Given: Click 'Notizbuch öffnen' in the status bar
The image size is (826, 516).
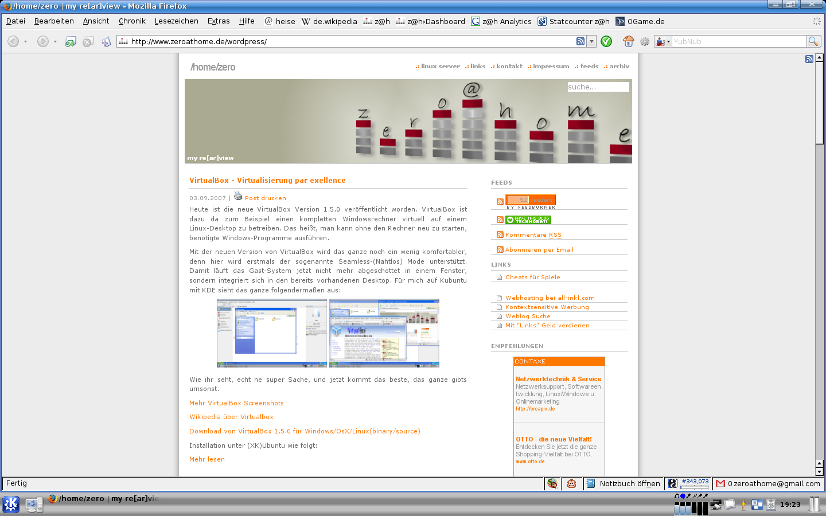Looking at the screenshot, I should click(x=629, y=483).
